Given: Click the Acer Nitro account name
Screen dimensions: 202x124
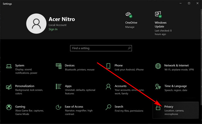Looking at the screenshot, I should point(62,19).
